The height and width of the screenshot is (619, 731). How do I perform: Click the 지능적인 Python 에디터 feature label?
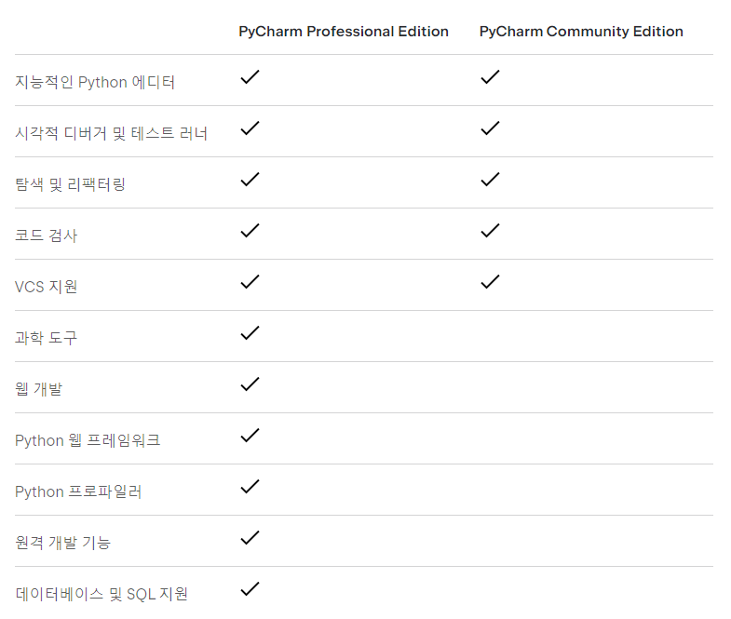click(95, 82)
